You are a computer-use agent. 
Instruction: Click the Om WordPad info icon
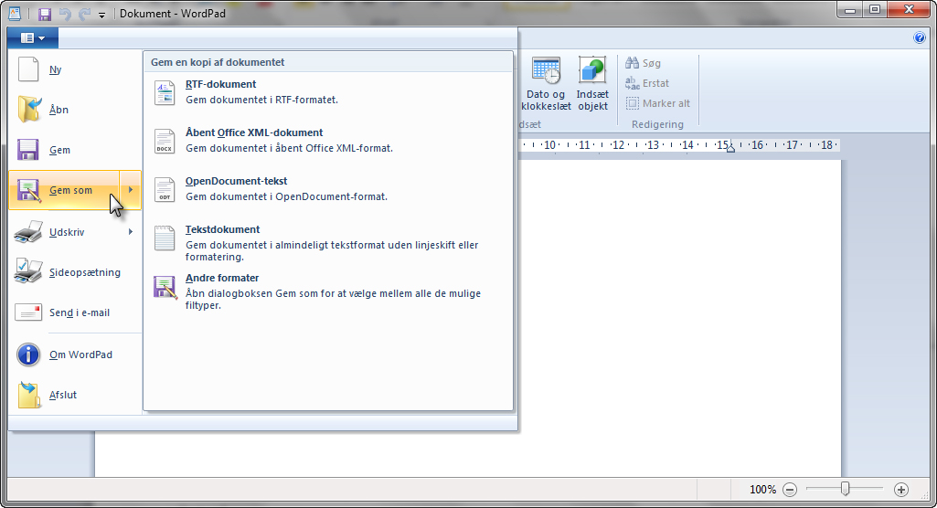coord(28,354)
